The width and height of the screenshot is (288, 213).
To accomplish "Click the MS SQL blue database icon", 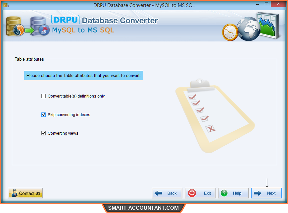I will [x=40, y=26].
